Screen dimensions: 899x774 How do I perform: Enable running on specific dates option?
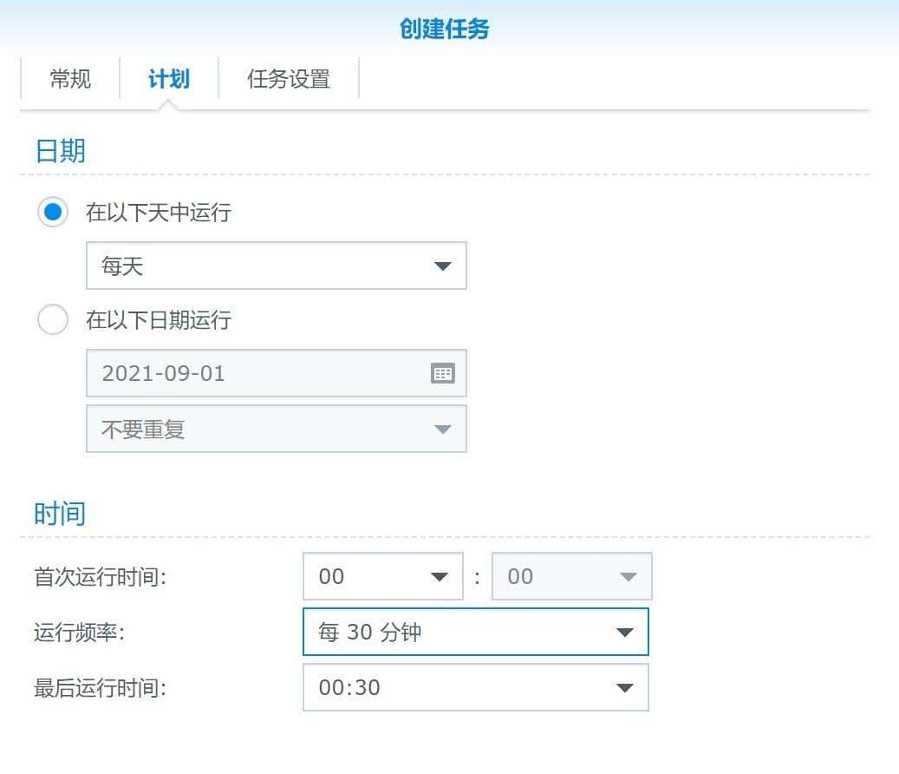tap(53, 319)
